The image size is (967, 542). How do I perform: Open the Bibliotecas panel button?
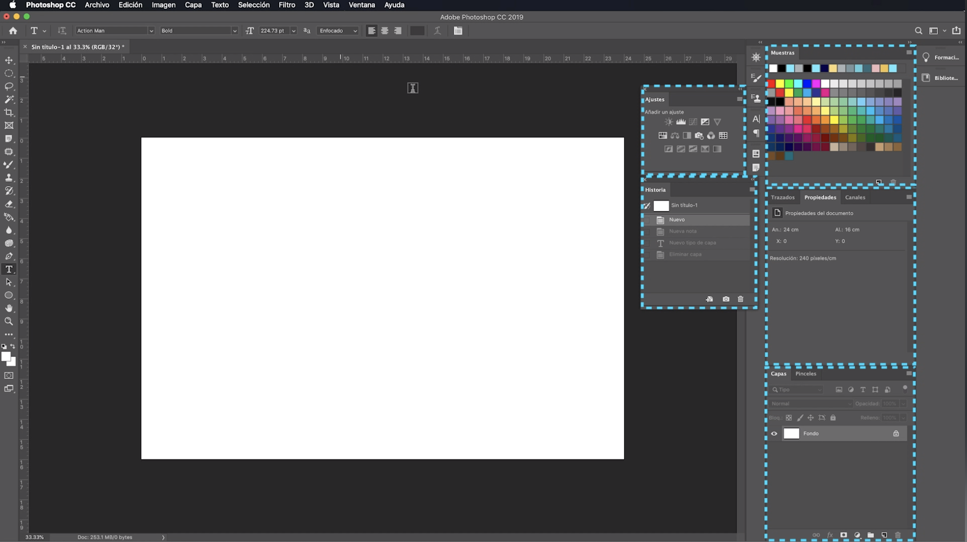940,78
